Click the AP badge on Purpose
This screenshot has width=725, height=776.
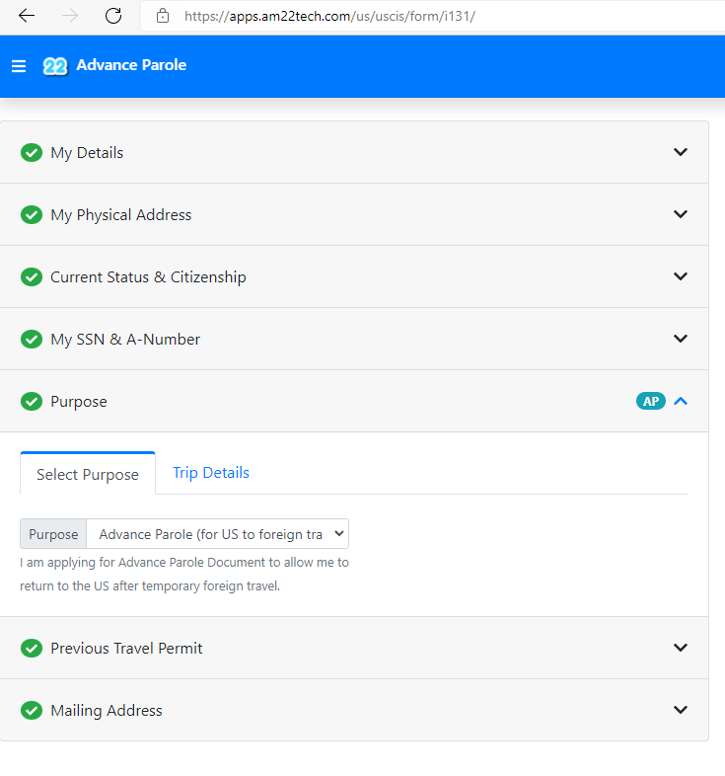[651, 402]
